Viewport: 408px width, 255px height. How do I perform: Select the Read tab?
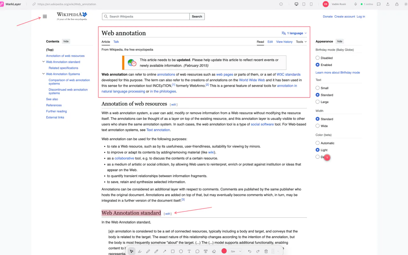(260, 42)
